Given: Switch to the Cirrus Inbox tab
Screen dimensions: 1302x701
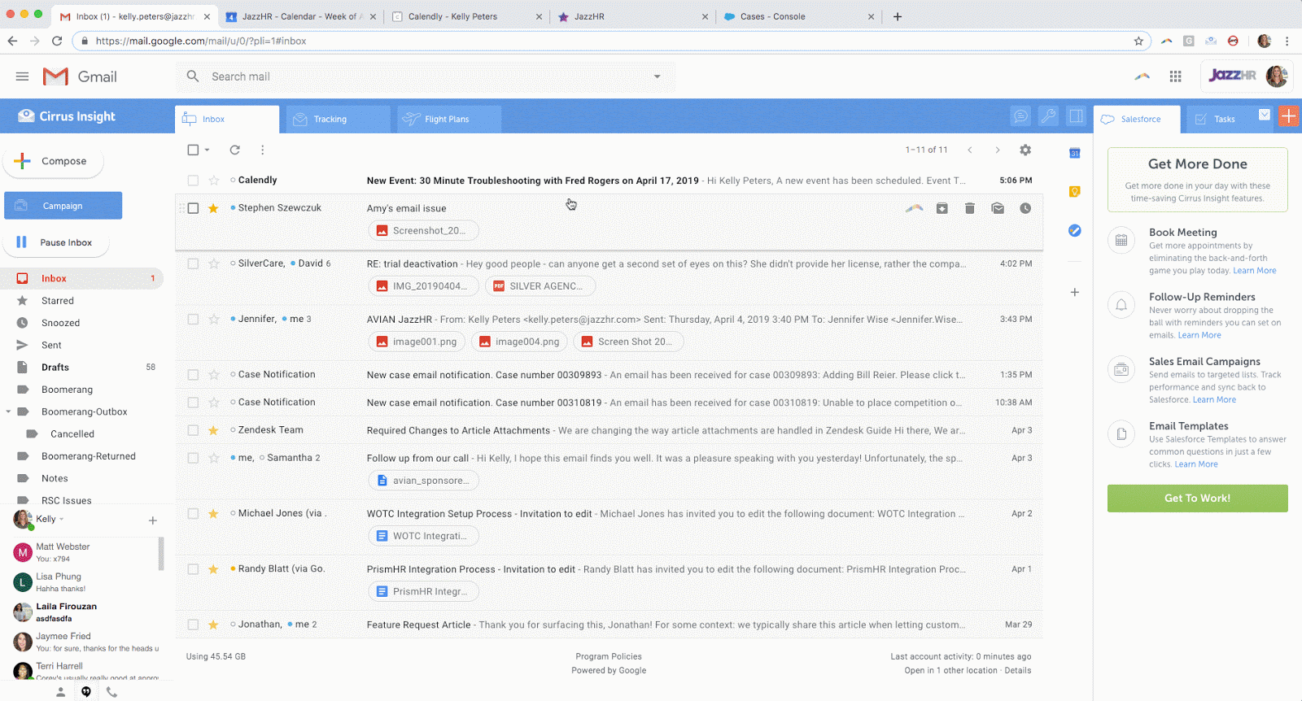Looking at the screenshot, I should tap(227, 119).
